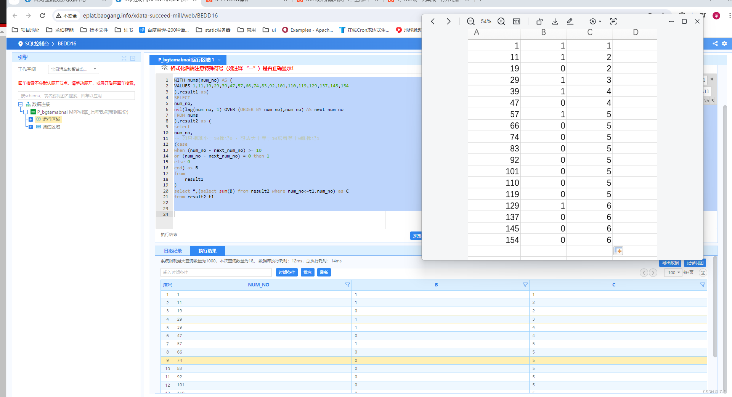
Task: Open the browser three-dot menu
Action: pyautogui.click(x=729, y=16)
